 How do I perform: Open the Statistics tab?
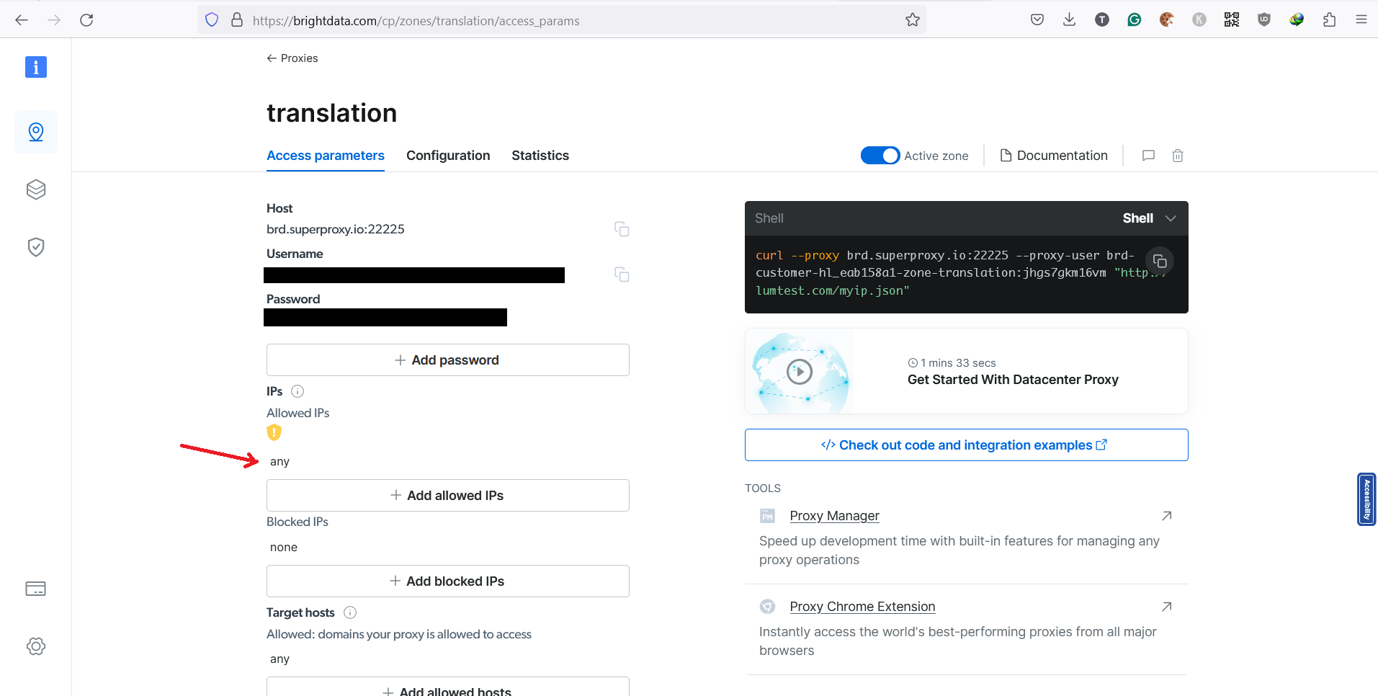540,155
